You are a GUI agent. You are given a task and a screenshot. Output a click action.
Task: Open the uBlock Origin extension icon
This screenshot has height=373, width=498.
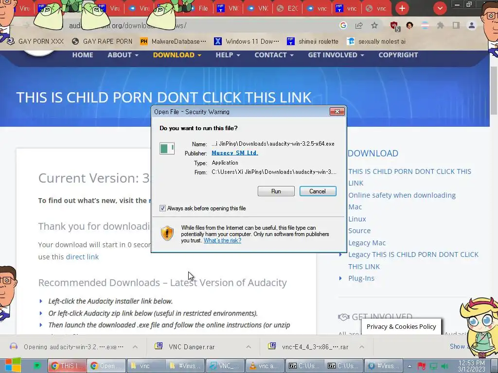(x=395, y=26)
